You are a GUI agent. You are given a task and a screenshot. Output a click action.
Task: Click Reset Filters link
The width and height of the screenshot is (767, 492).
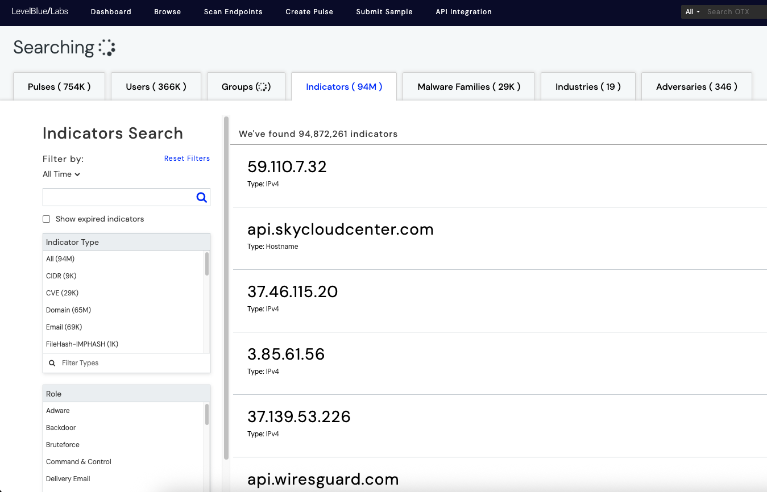tap(186, 159)
